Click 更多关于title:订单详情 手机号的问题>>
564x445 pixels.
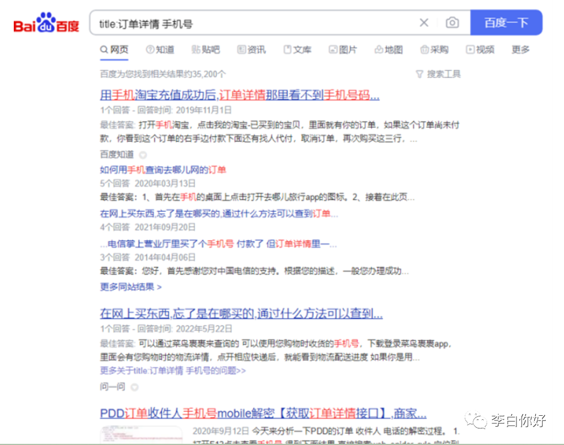click(173, 371)
